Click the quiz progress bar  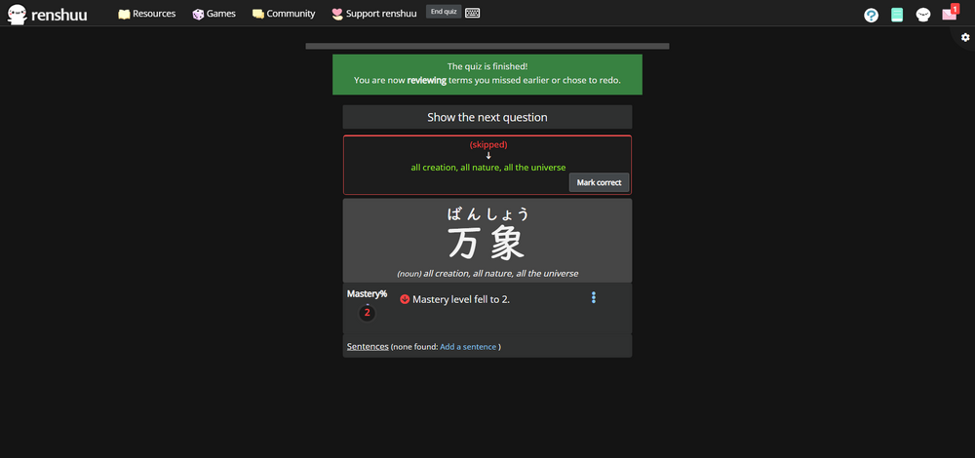click(487, 46)
